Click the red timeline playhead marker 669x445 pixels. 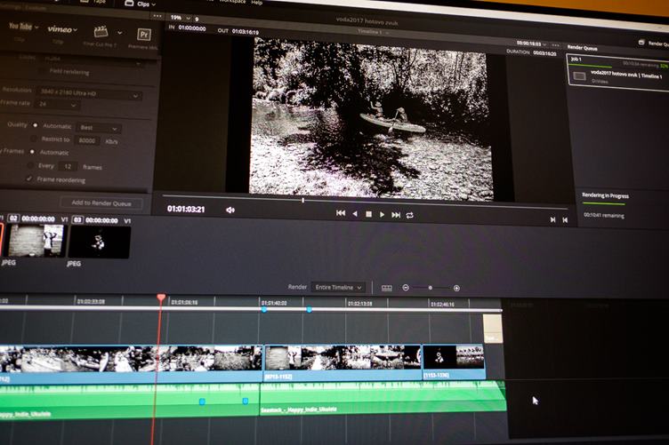pyautogui.click(x=161, y=298)
